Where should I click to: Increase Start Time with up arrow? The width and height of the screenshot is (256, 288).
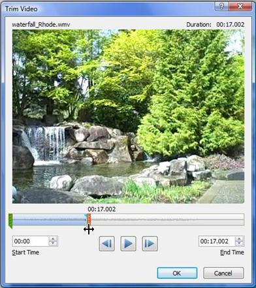coord(53,239)
